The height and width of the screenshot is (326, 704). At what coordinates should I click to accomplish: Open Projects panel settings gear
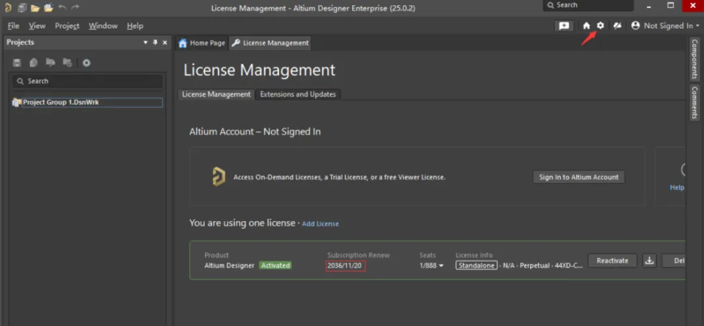click(87, 63)
